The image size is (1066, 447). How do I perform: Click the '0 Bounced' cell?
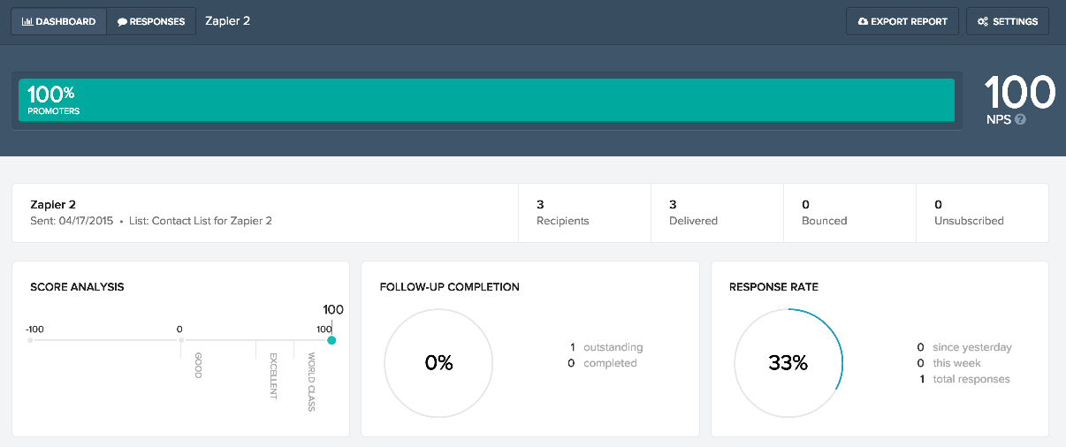[849, 212]
